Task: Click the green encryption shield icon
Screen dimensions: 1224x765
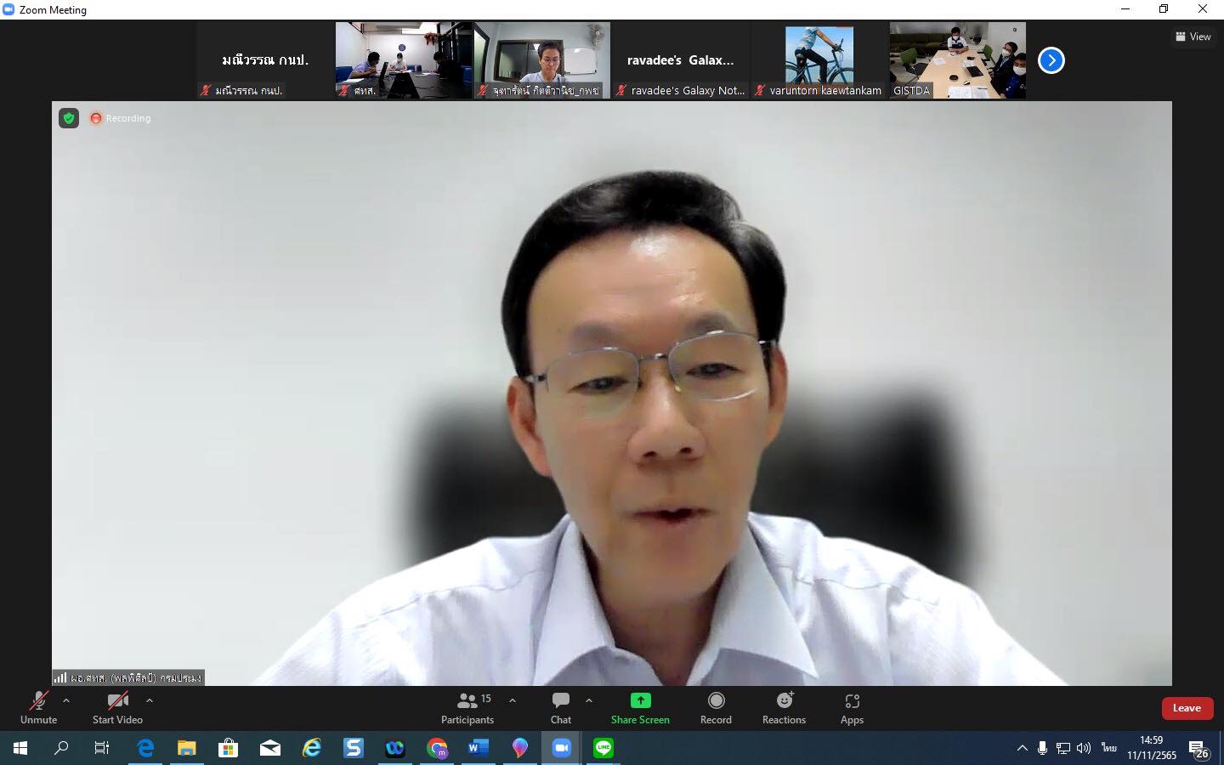Action: click(x=69, y=118)
